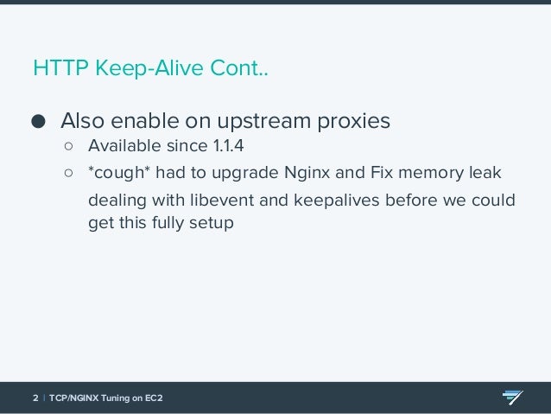Click the vertical divider after slide number
The height and width of the screenshot is (414, 551).
44,398
